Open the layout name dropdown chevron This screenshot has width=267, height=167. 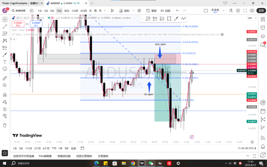[223, 11]
